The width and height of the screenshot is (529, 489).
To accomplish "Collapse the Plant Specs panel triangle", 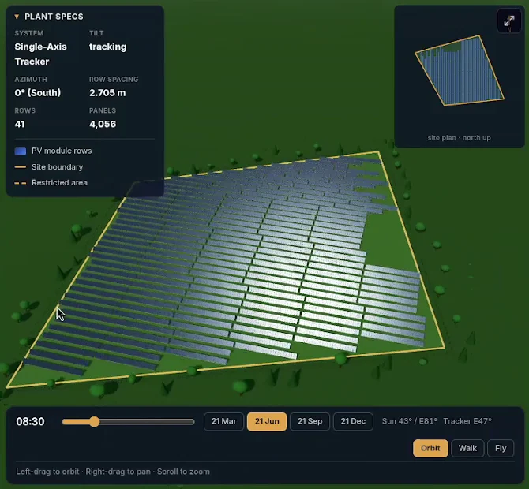I will click(x=17, y=17).
